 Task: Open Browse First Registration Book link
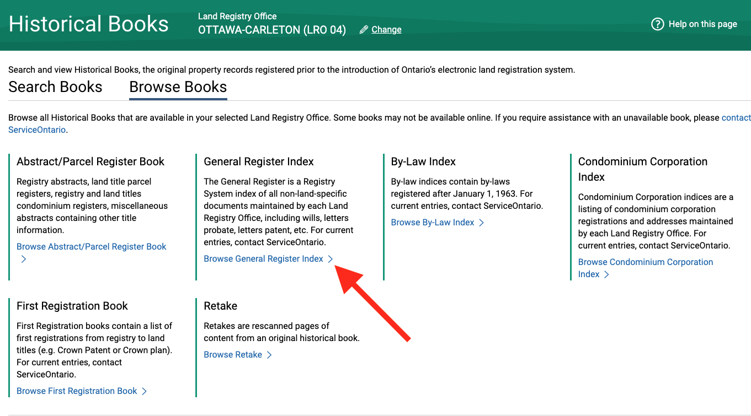[77, 391]
